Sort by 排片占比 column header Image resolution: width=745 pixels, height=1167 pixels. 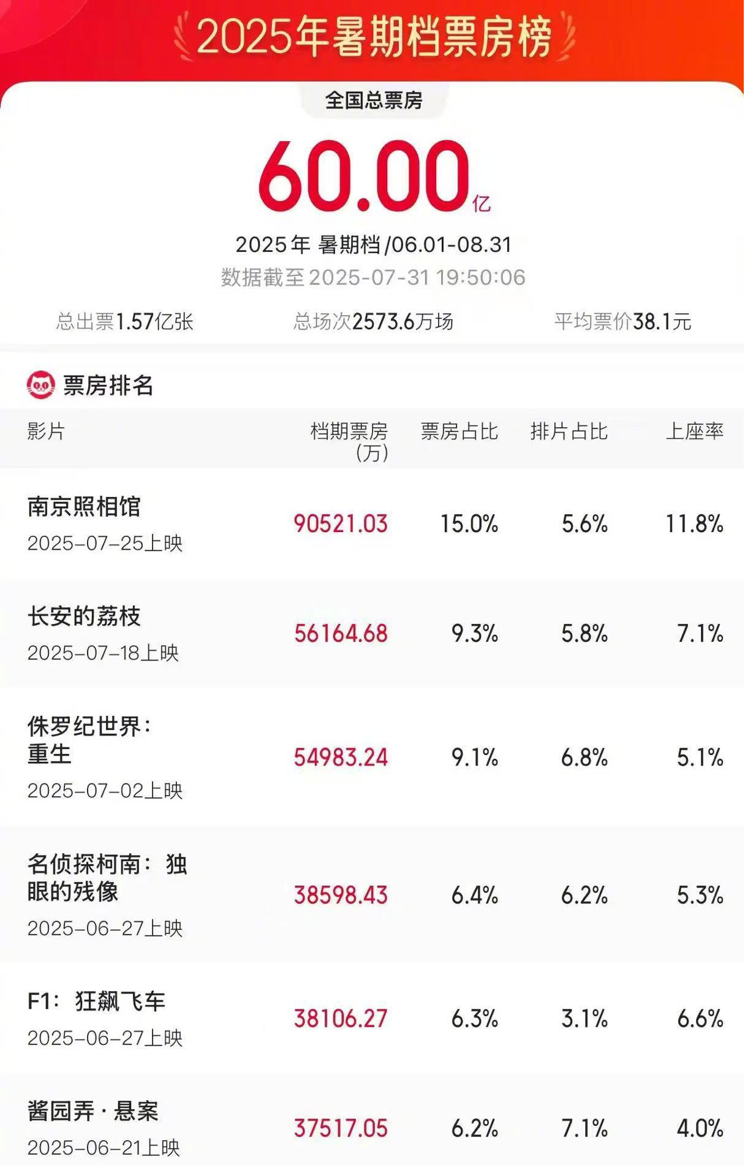point(569,431)
